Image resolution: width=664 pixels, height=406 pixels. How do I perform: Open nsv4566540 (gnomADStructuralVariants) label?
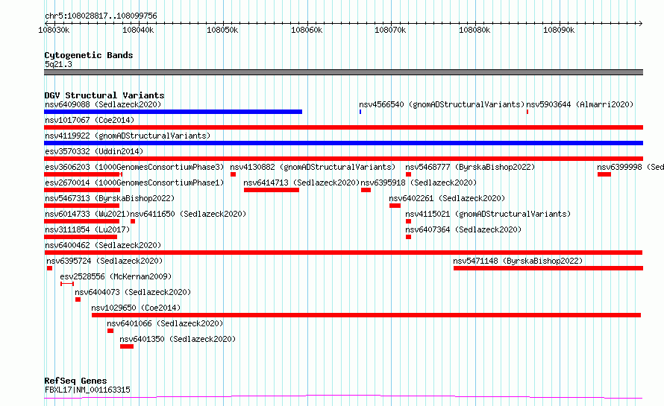[442, 104]
